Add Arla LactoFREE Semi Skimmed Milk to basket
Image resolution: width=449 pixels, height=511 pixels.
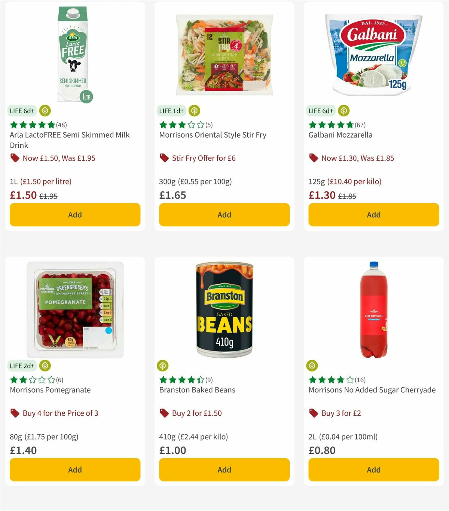[x=75, y=215]
